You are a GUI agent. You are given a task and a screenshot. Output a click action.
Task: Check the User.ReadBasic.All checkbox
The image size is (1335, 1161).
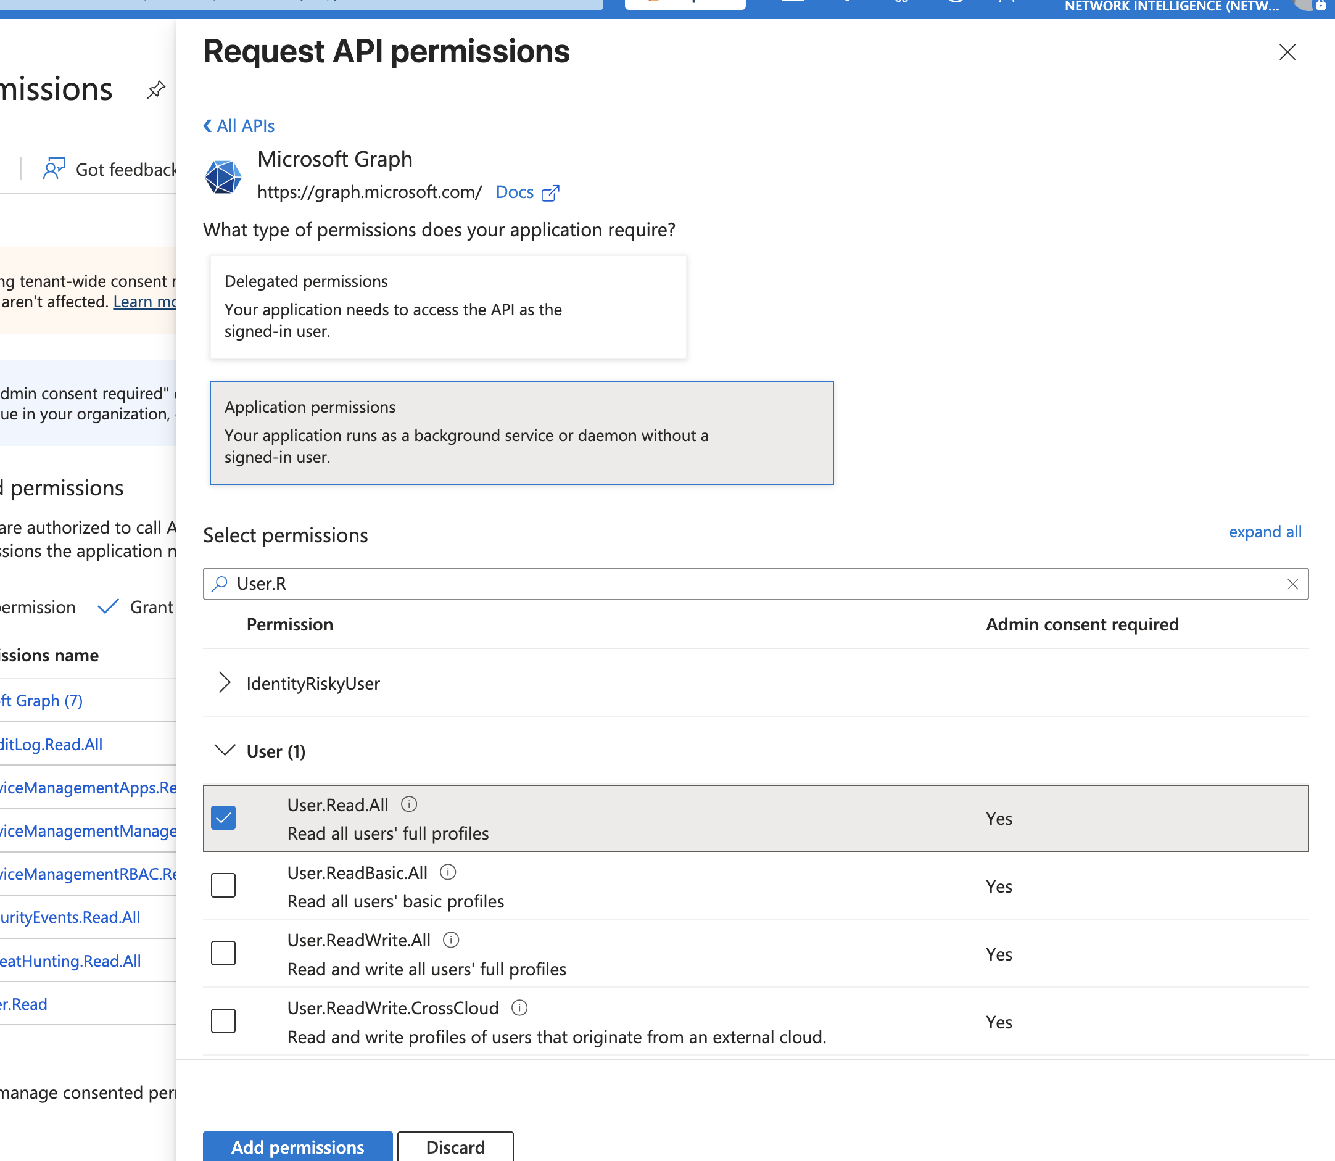tap(223, 886)
